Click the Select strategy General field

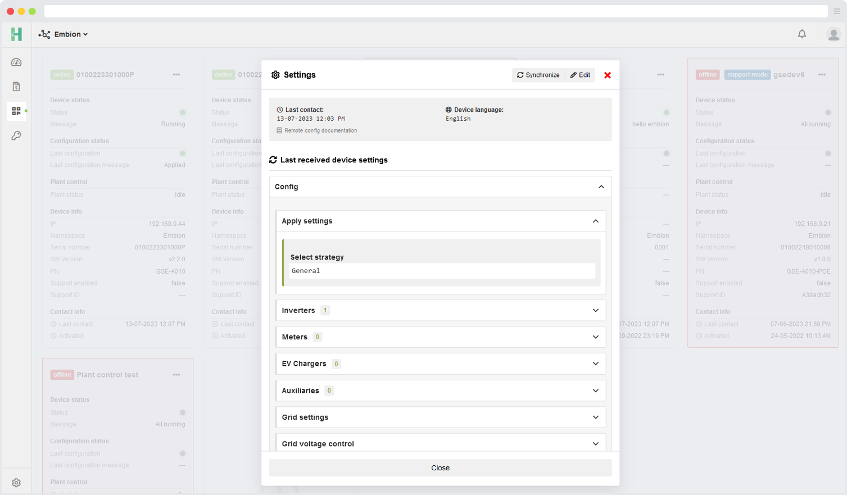442,271
